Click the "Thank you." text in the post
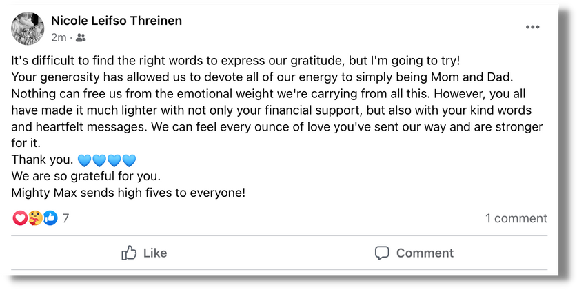The width and height of the screenshot is (577, 290). 43,159
